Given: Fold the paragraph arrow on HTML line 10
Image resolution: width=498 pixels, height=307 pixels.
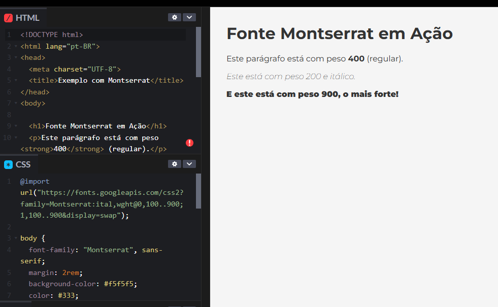Looking at the screenshot, I should (x=16, y=138).
